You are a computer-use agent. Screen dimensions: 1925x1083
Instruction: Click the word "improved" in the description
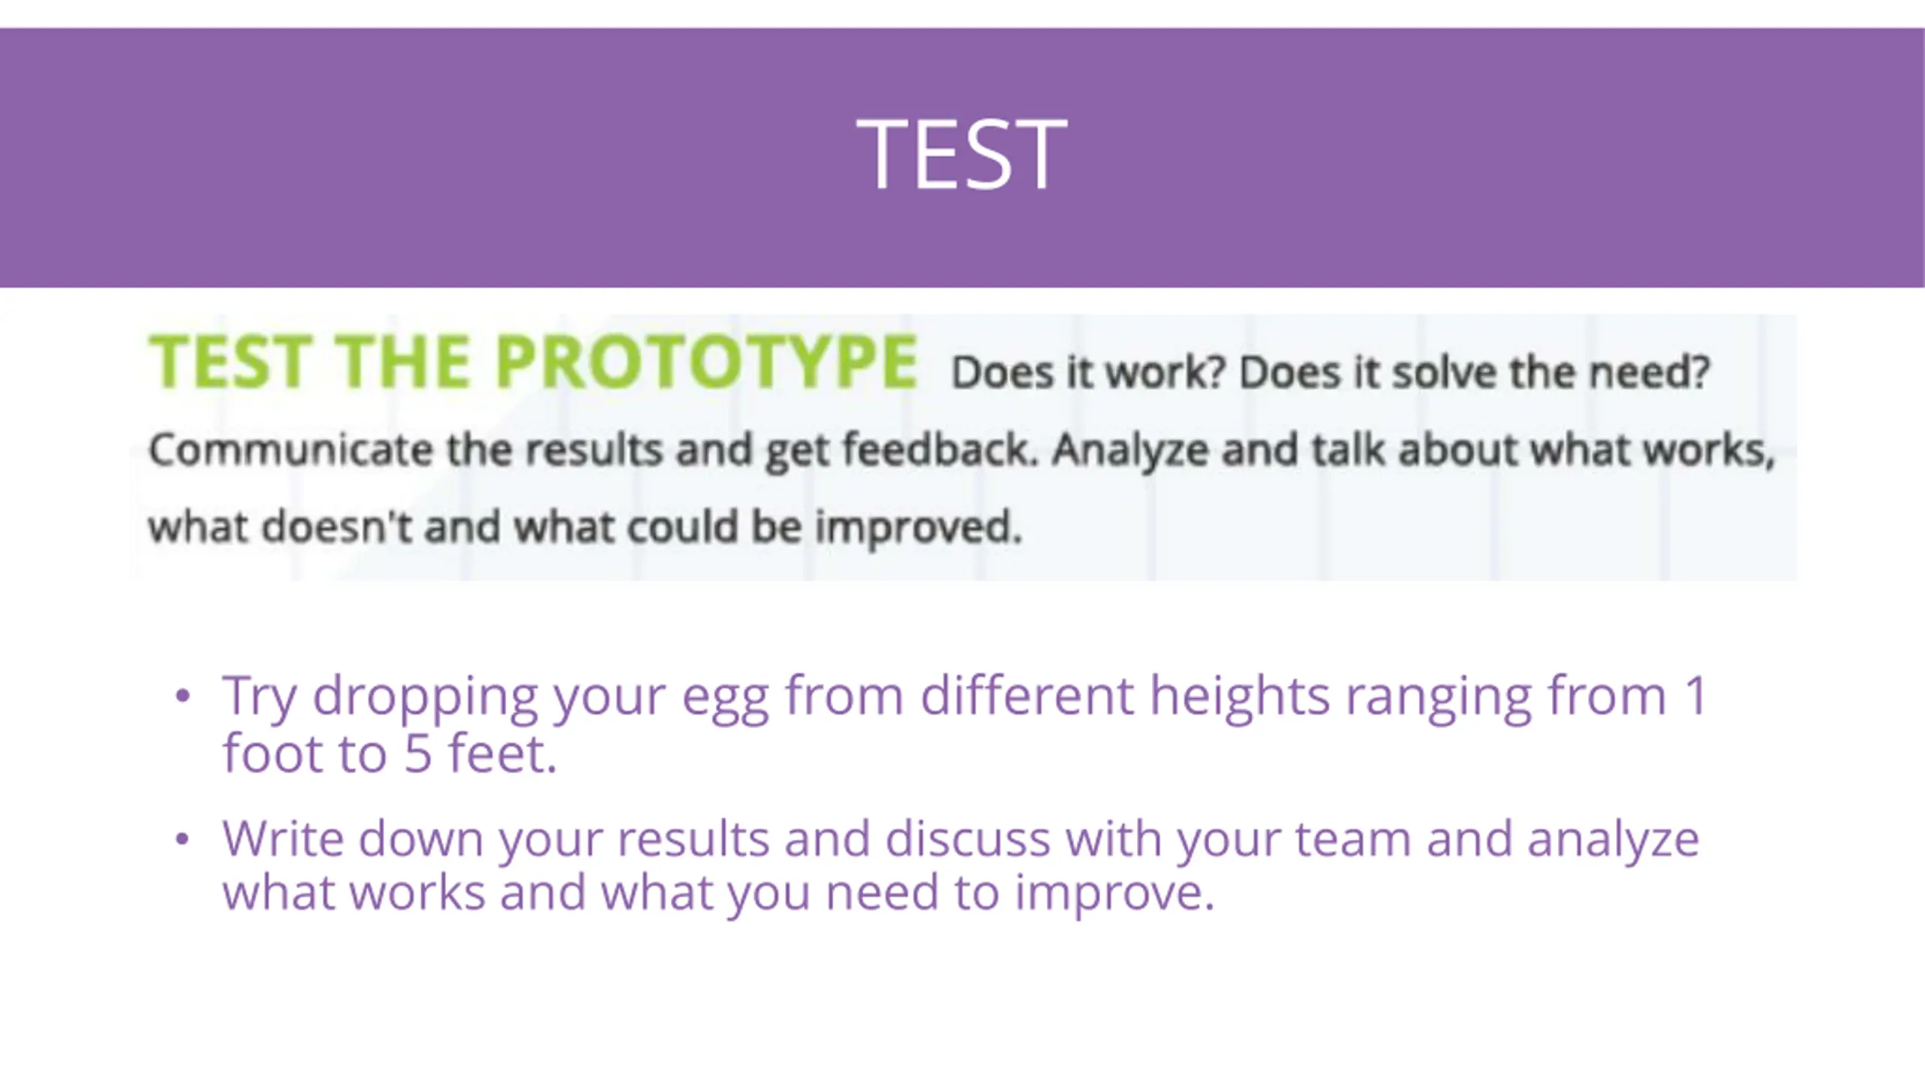(x=919, y=528)
